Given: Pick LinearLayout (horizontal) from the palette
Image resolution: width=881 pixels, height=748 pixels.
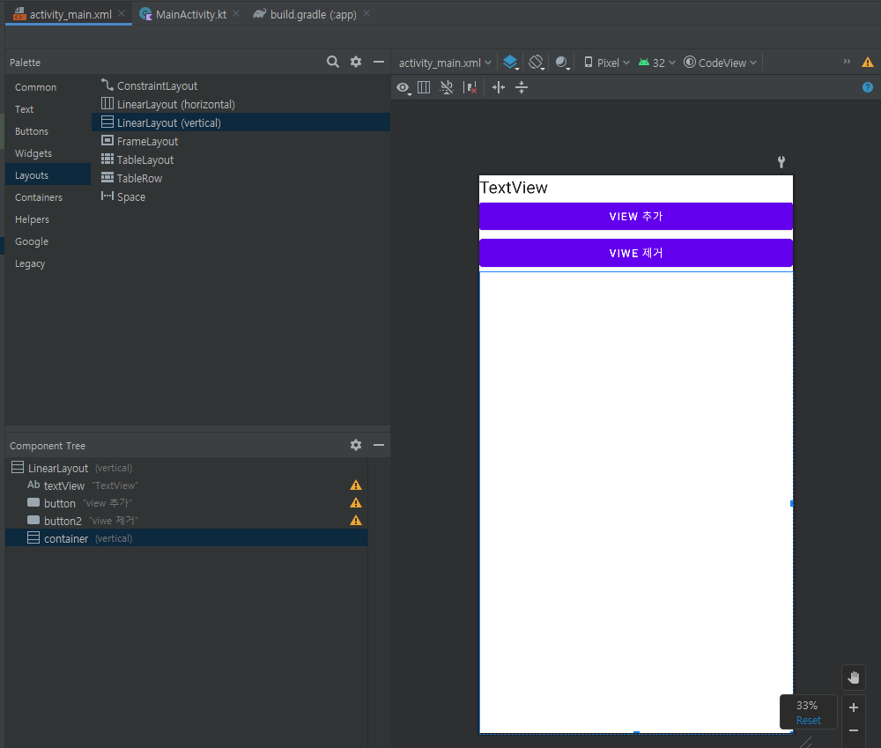Looking at the screenshot, I should 241,104.
